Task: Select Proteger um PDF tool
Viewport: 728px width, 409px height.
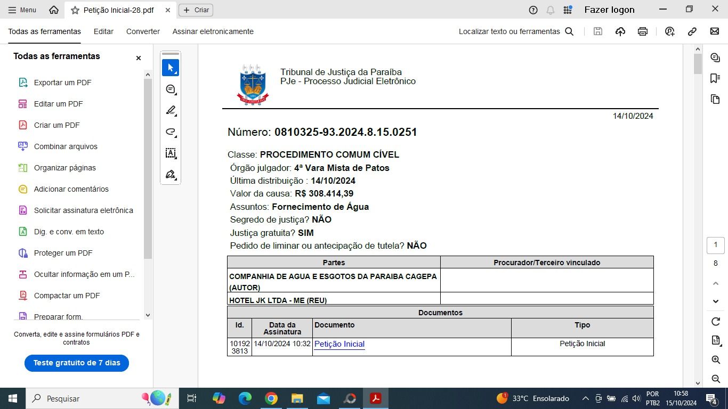Action: click(63, 253)
